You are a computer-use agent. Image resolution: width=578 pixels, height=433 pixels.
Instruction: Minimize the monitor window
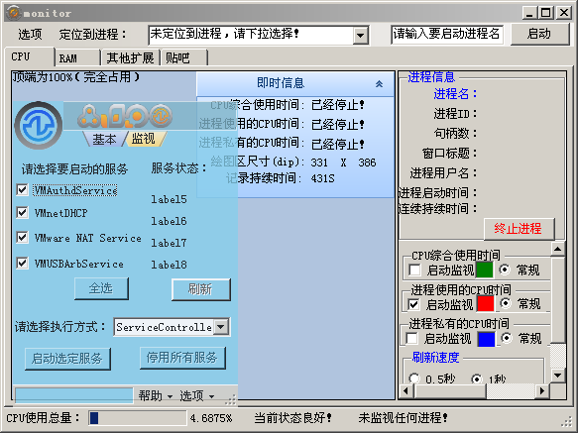point(530,13)
